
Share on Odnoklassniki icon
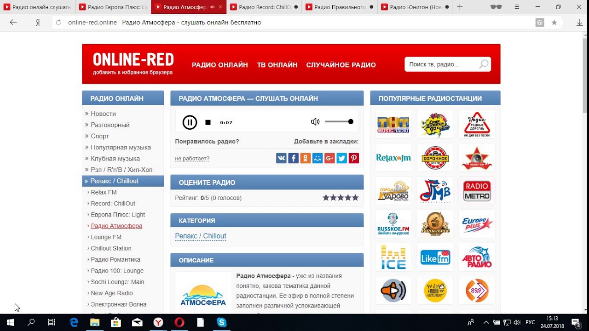coord(305,158)
